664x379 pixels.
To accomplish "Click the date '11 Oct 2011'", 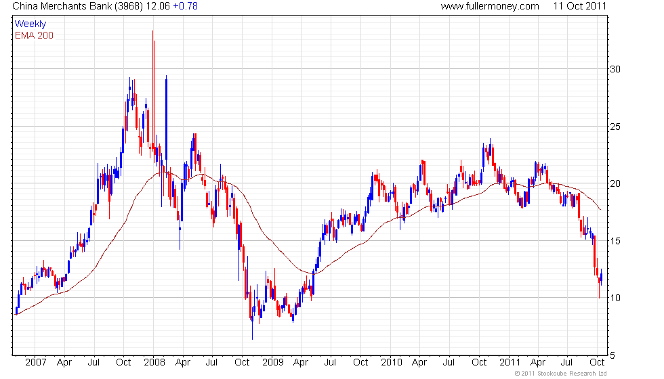I will 580,6.
